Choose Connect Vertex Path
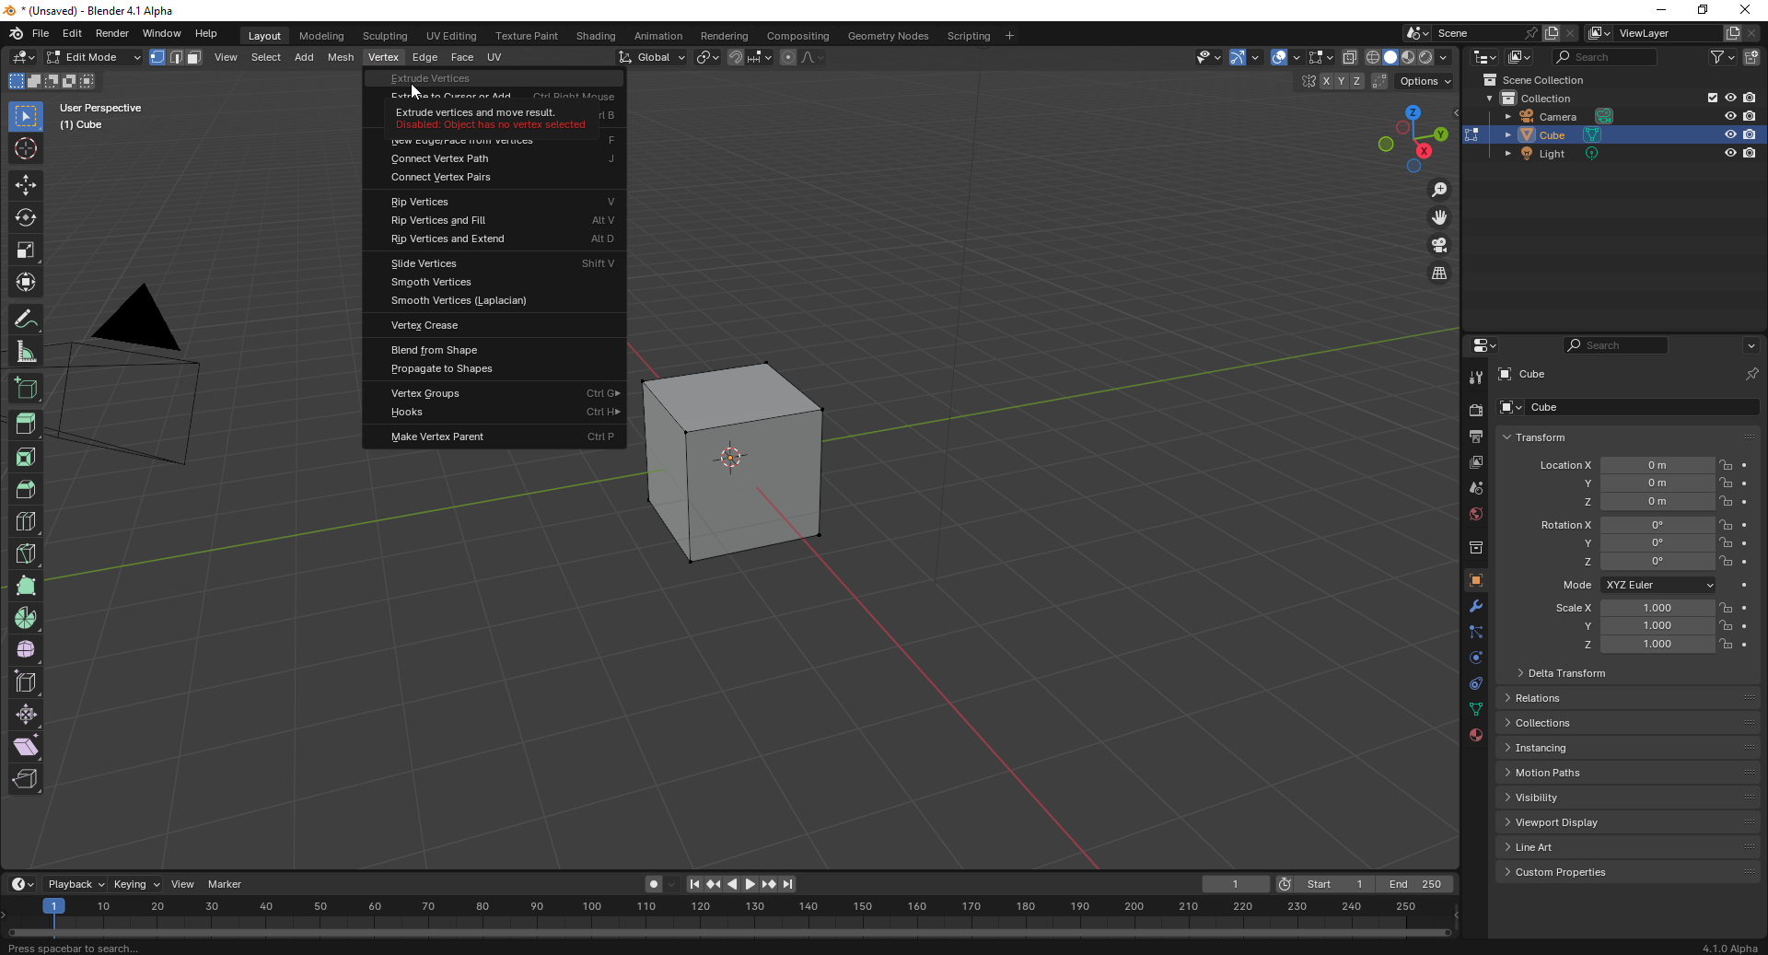The height and width of the screenshot is (955, 1768). point(494,158)
